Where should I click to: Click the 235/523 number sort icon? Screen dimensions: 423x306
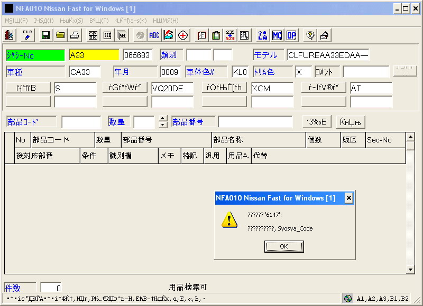pos(230,35)
